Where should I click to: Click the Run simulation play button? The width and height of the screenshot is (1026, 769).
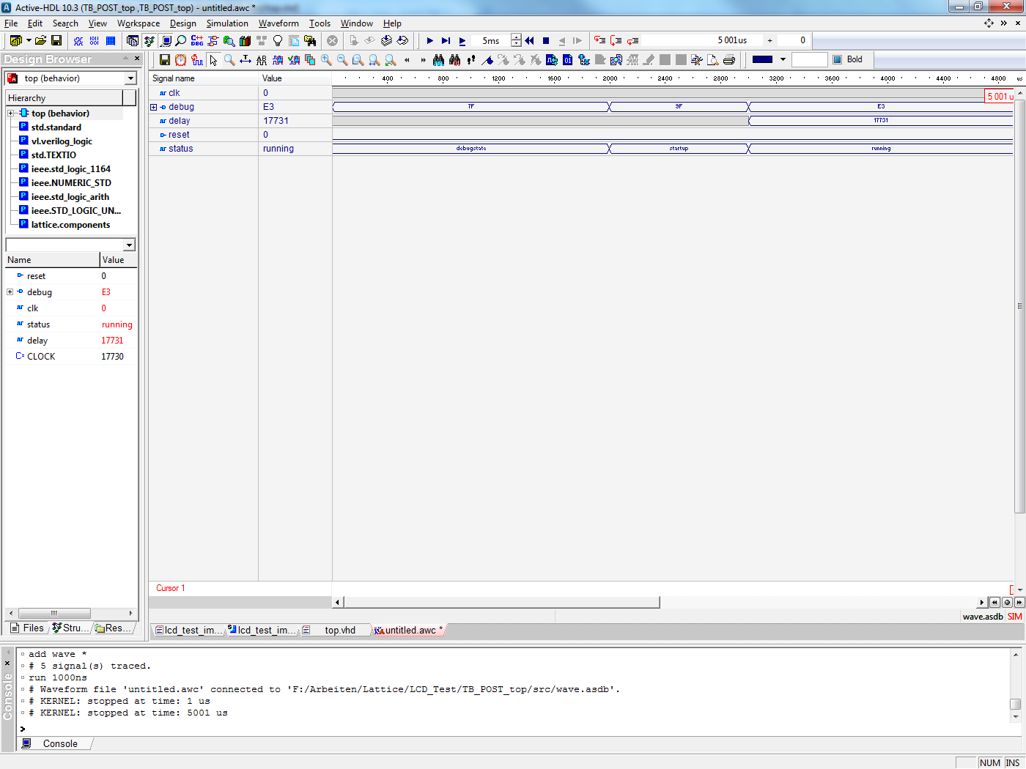click(x=430, y=41)
